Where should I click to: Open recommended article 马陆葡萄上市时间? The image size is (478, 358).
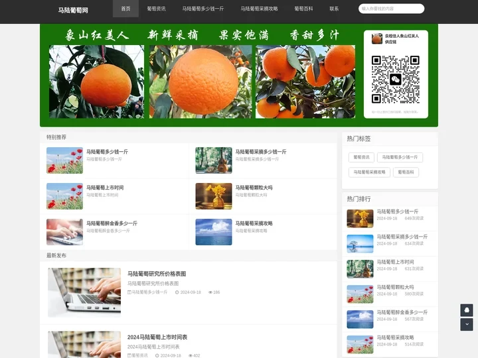pos(105,188)
